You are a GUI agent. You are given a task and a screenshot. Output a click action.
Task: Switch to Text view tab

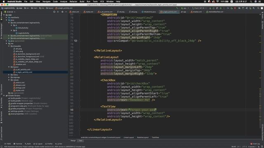80,141
